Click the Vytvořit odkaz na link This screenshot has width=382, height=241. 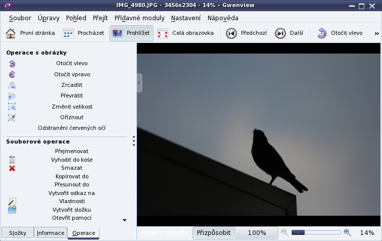[x=72, y=193]
